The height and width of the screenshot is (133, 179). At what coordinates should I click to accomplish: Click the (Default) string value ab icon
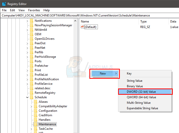[x=82, y=27]
